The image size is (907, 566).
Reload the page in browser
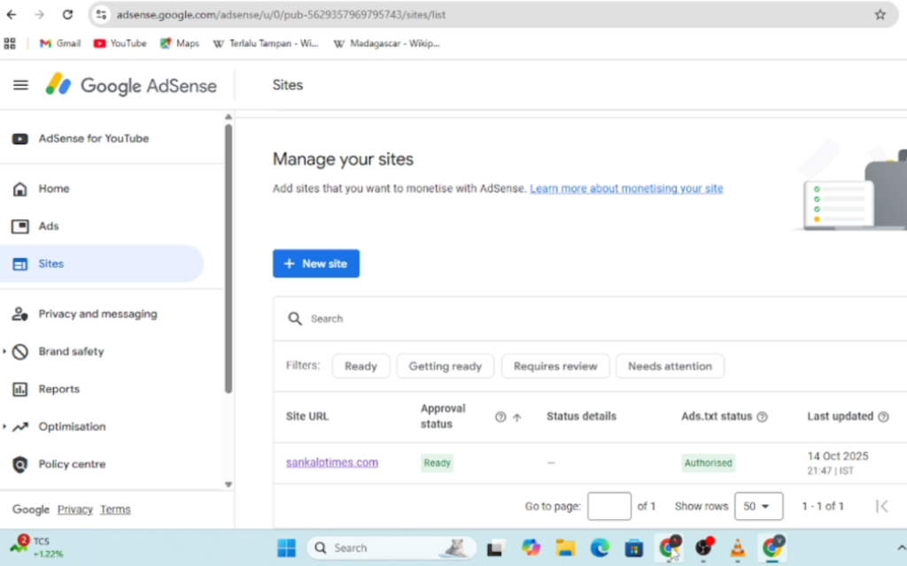coord(68,14)
